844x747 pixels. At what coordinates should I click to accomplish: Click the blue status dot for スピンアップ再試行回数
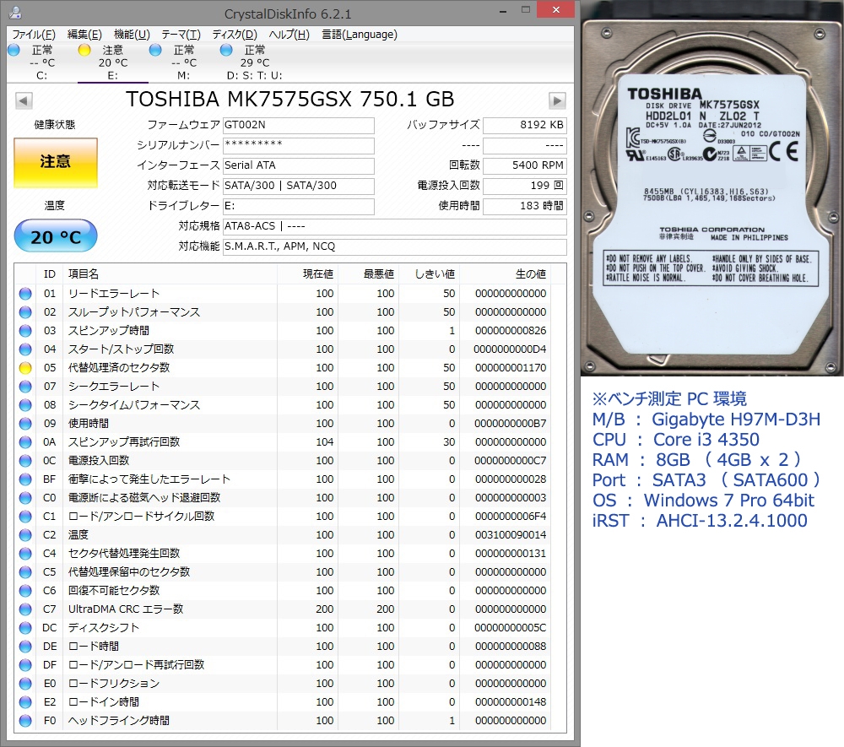(25, 441)
